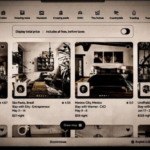Open São Paulo listing photo

(x=41, y=70)
